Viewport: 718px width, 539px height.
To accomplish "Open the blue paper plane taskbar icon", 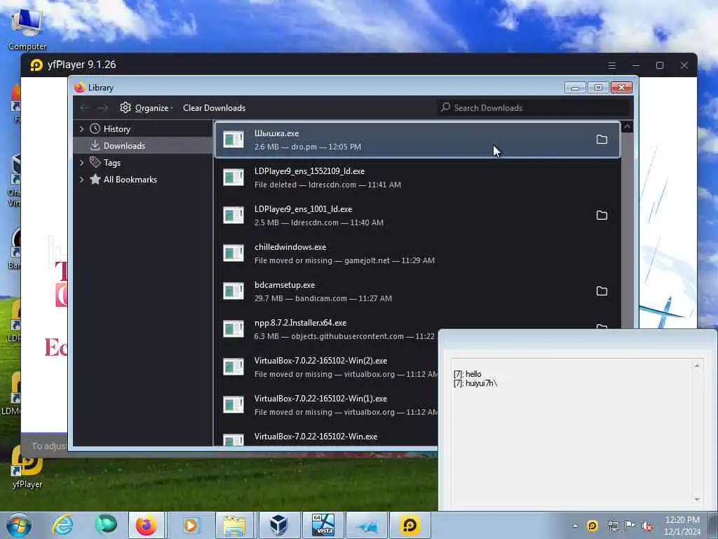I will (x=367, y=525).
